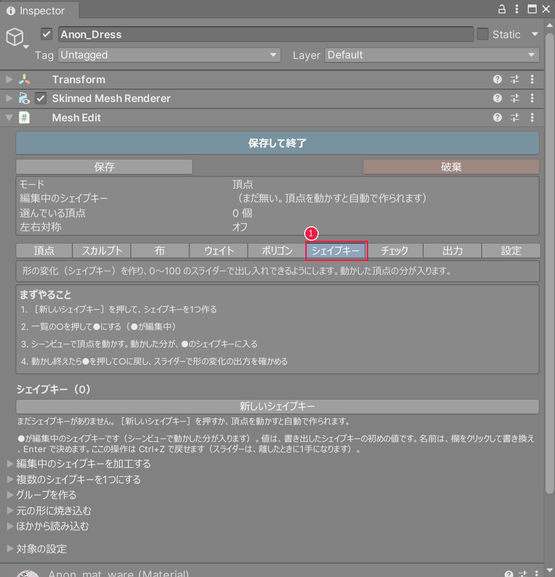Open the Layer dropdown showing Default
The width and height of the screenshot is (555, 577).
click(x=432, y=55)
